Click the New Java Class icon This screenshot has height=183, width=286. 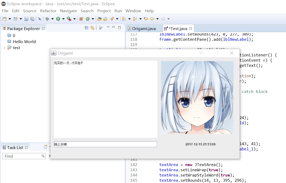[88, 19]
